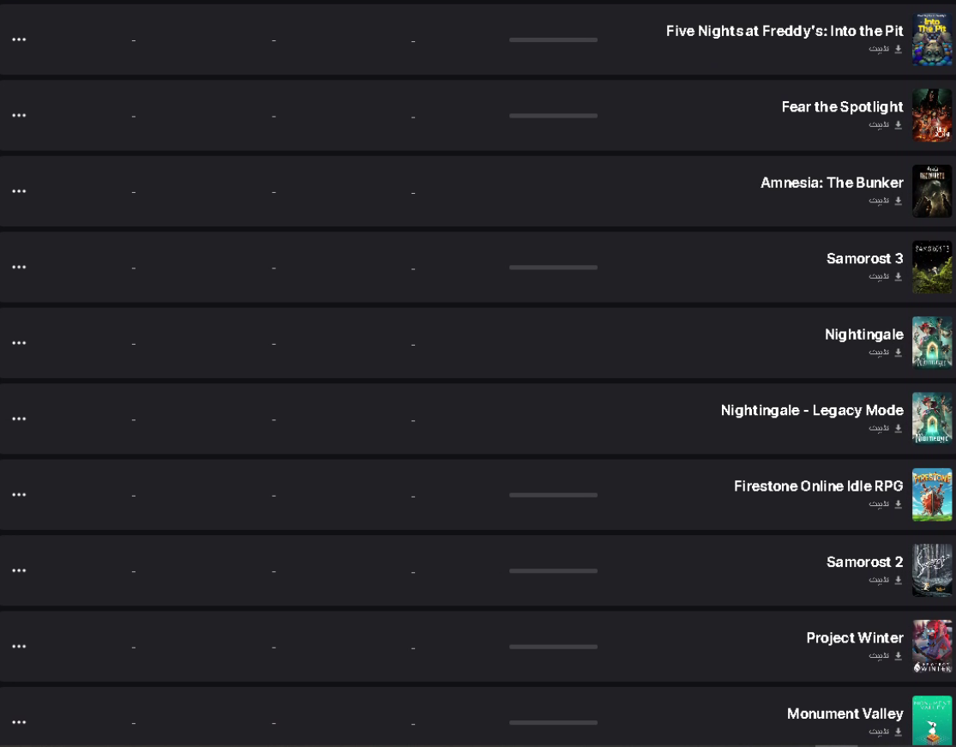Click the install download icon for Samorost 2
This screenshot has width=956, height=747.
pyautogui.click(x=898, y=580)
